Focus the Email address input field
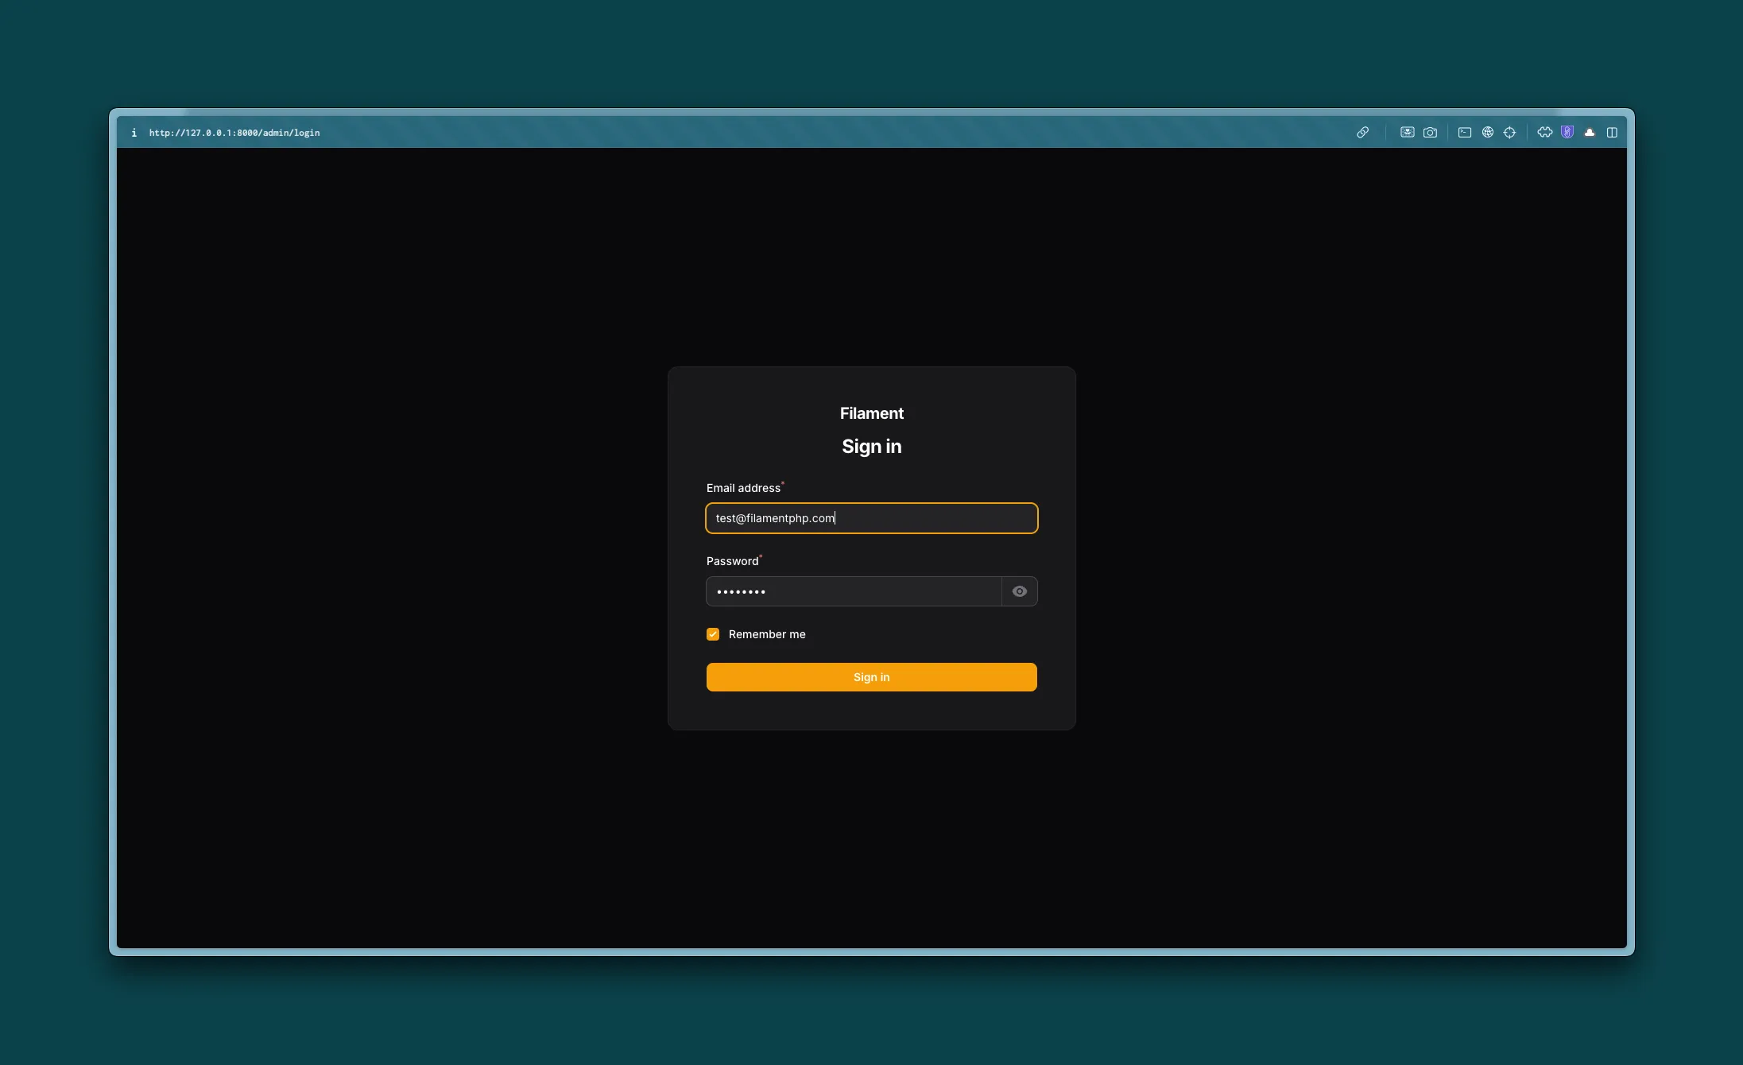 pos(872,518)
